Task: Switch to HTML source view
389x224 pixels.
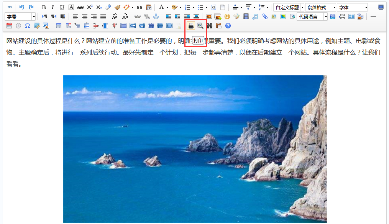Action: (9, 7)
